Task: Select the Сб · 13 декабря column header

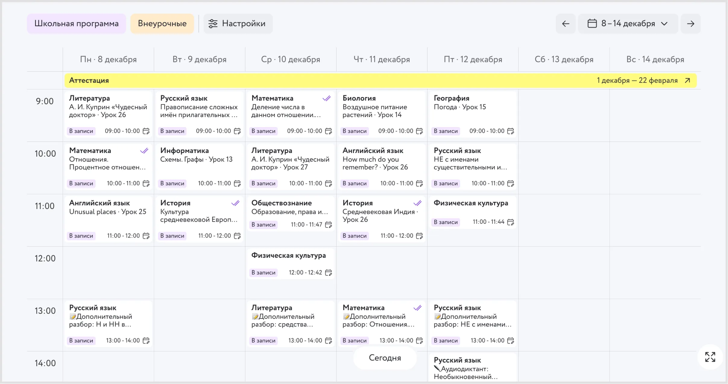Action: pos(564,59)
